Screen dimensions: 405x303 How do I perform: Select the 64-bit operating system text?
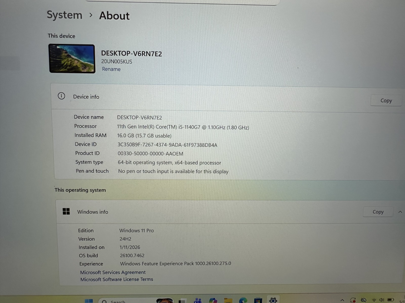(x=169, y=163)
